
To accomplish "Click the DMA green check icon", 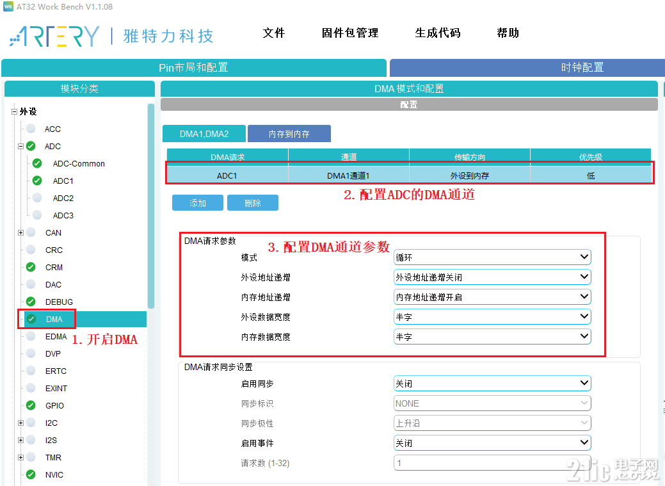I will click(31, 319).
